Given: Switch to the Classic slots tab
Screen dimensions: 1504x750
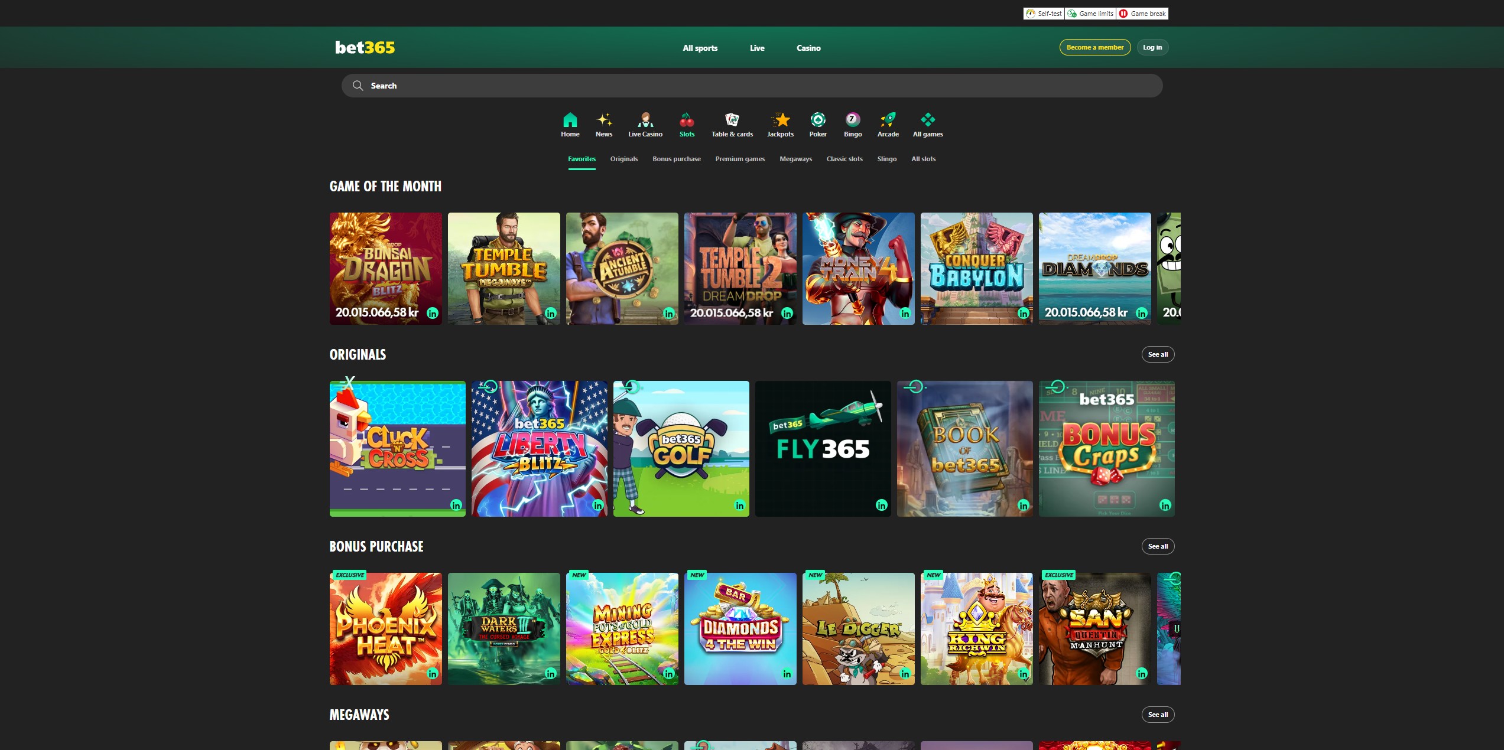Looking at the screenshot, I should click(844, 159).
